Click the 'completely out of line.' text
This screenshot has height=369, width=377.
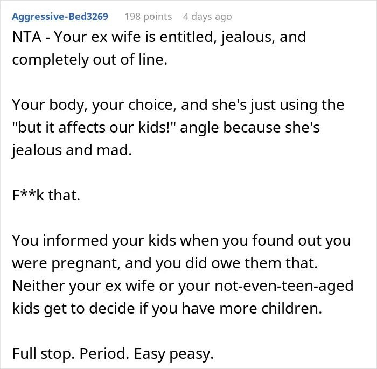pos(90,60)
